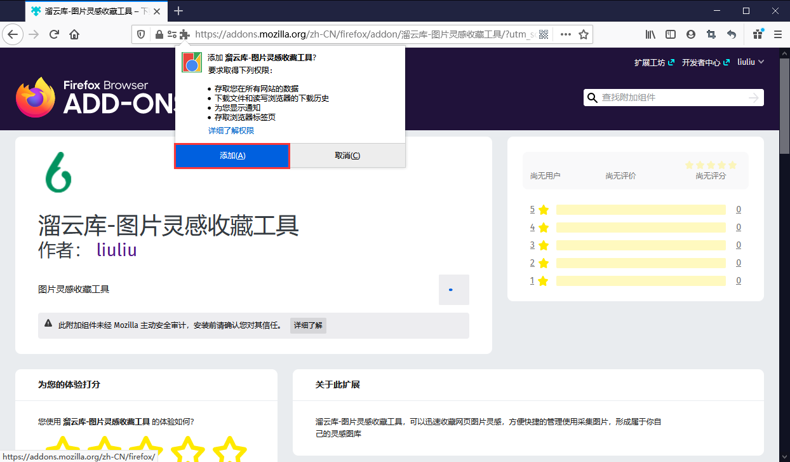Open 详细了解权限 link in the popup
This screenshot has width=790, height=462.
tap(231, 130)
